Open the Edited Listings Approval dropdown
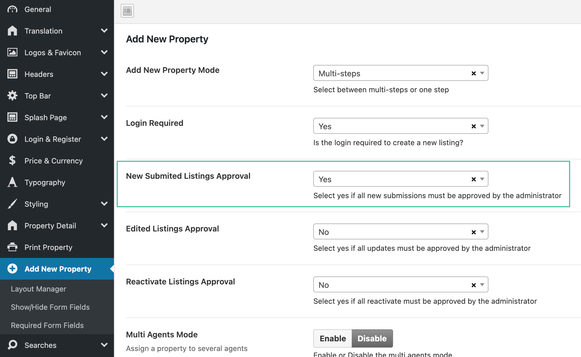 pos(482,231)
